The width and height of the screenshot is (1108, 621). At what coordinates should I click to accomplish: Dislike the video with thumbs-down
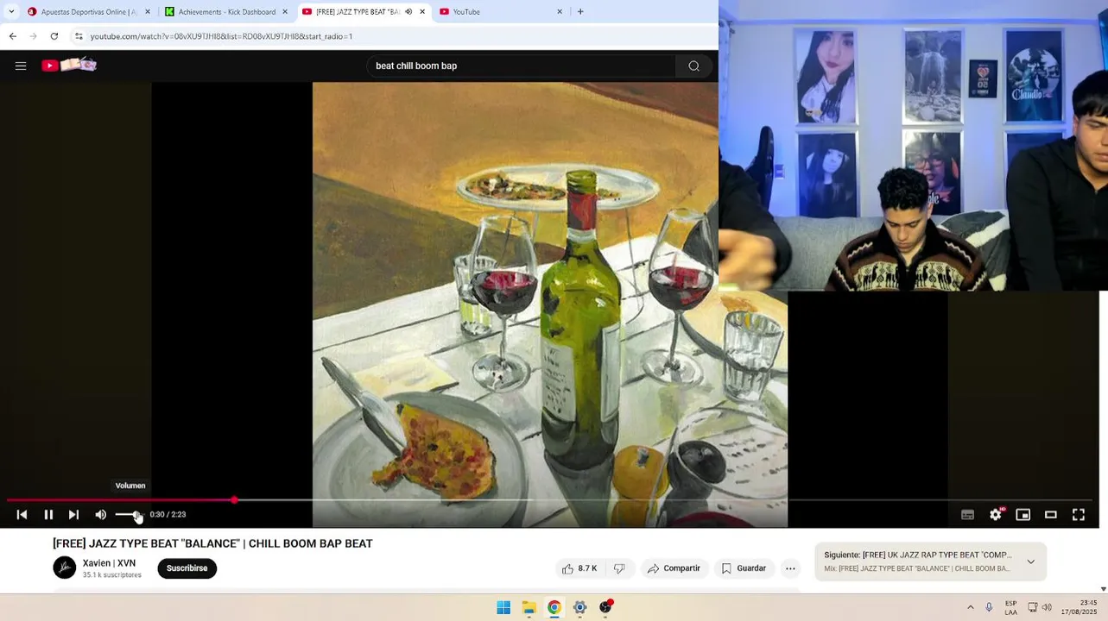(x=619, y=568)
